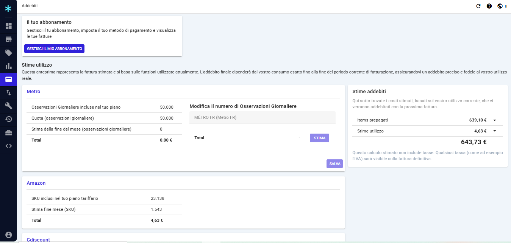
Task: Open the up-down arrows import/export icon
Action: 8,92
